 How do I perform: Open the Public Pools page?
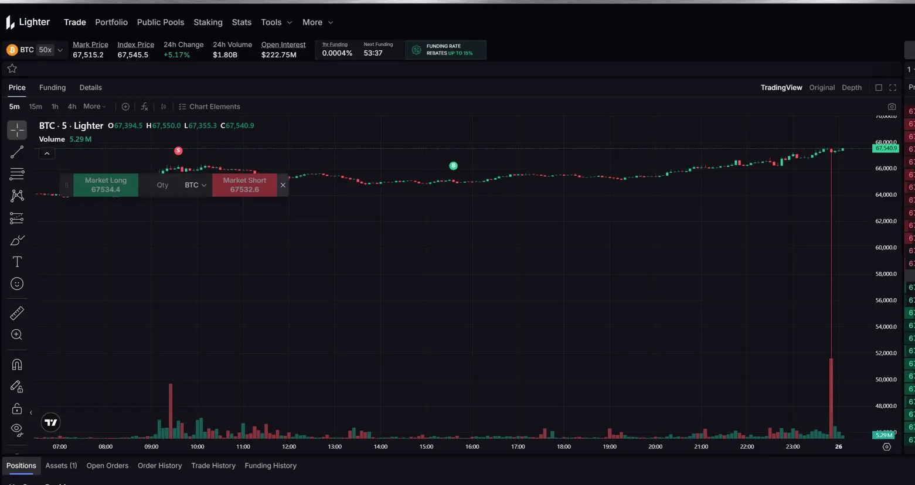coord(161,22)
